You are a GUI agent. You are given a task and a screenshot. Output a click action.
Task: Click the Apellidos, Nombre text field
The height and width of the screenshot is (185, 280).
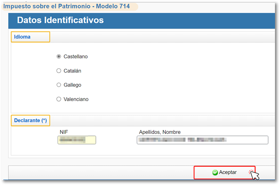point(202,140)
